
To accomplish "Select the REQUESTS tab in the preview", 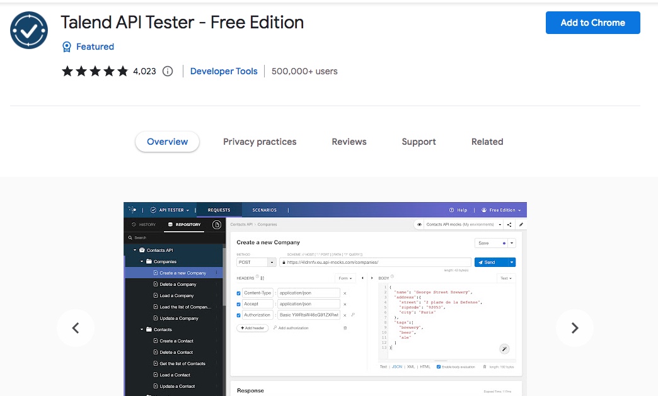I will click(219, 210).
